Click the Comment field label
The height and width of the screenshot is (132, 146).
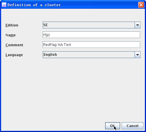tap(14, 45)
